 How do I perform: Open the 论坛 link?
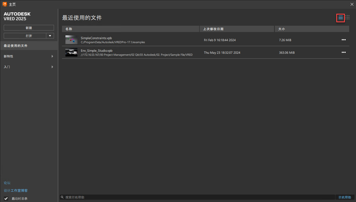[7, 183]
